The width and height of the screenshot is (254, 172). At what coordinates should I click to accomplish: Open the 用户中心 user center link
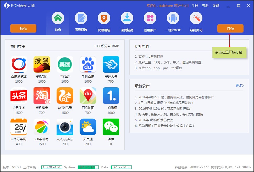(x=181, y=5)
